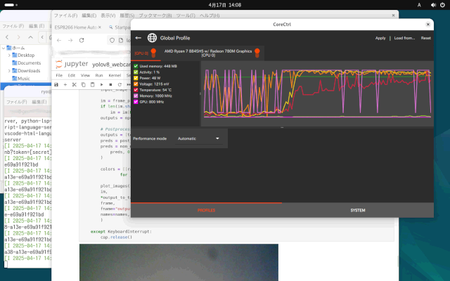This screenshot has width=450, height=281.
Task: Save the Jupyter notebook with the floppy icon
Action: pos(57,84)
